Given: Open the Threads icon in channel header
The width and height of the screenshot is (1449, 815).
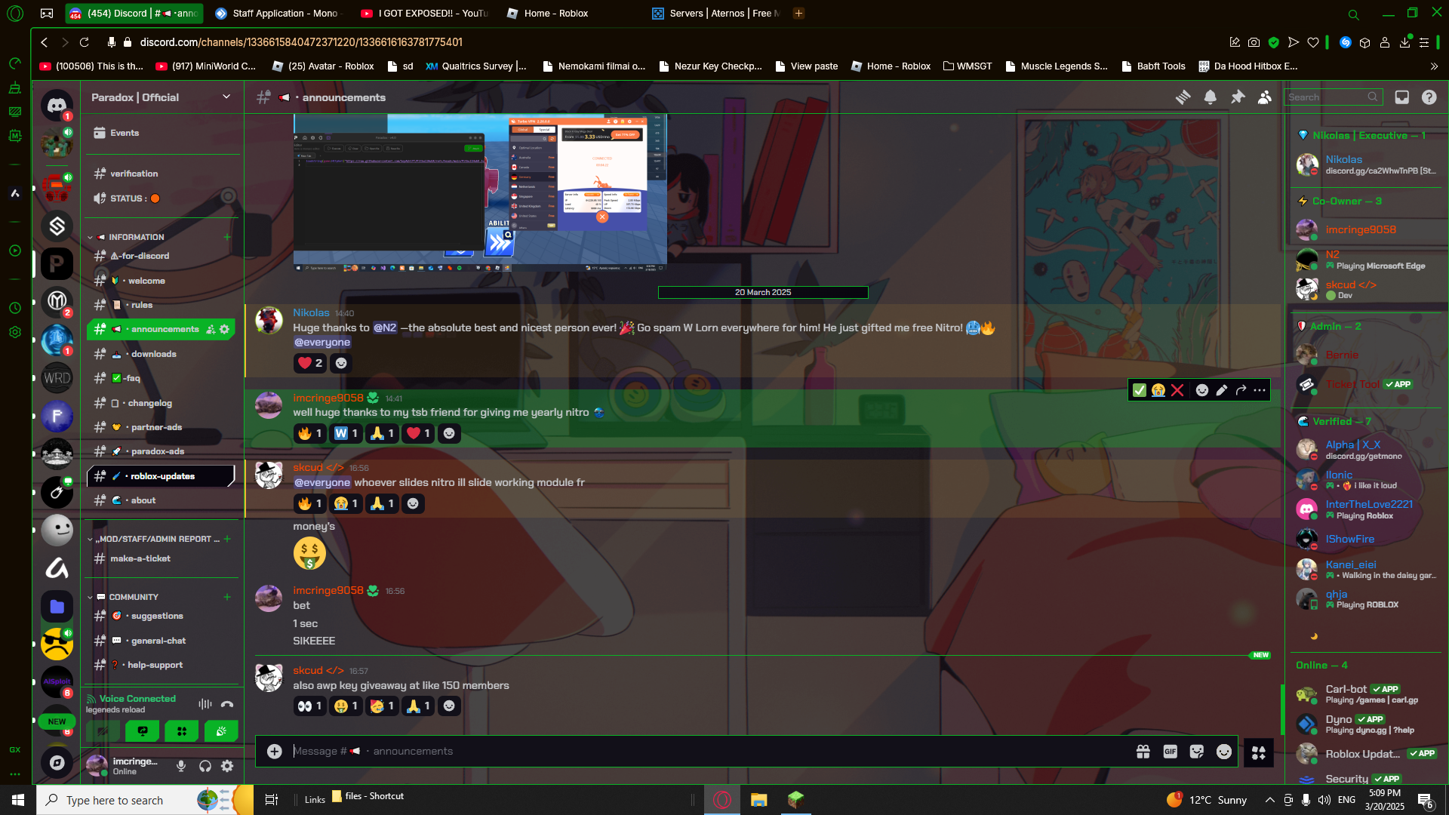Looking at the screenshot, I should click(x=1183, y=97).
